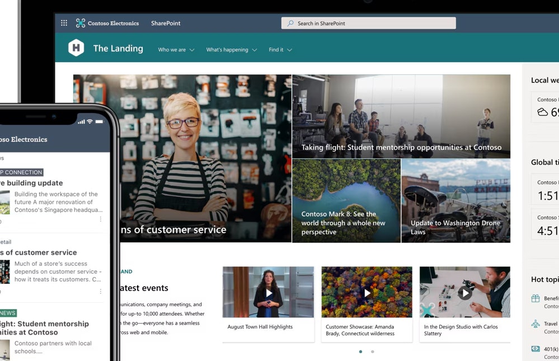Click The Landing hexagon site logo
The height and width of the screenshot is (361, 559).
point(76,48)
